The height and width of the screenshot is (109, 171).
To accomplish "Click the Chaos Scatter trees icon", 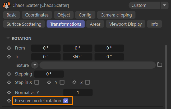I will 7,5.
